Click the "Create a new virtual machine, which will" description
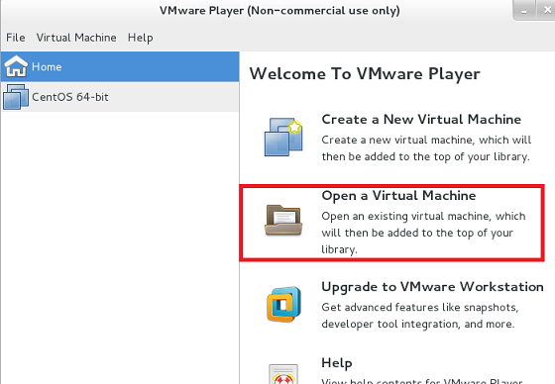This screenshot has height=384, width=555. click(x=426, y=140)
